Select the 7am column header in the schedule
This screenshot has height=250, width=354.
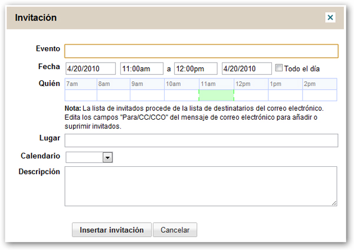tap(81, 84)
